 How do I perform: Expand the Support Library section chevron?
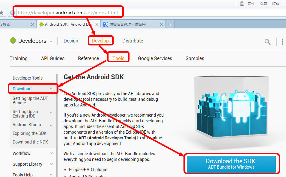[51, 164]
